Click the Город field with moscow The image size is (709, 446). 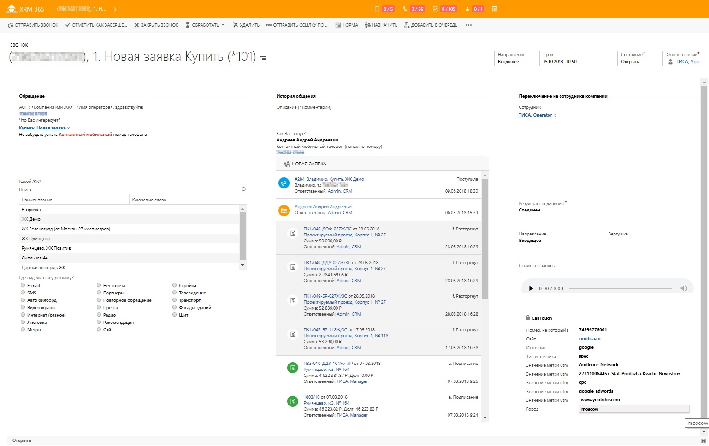tap(634, 409)
